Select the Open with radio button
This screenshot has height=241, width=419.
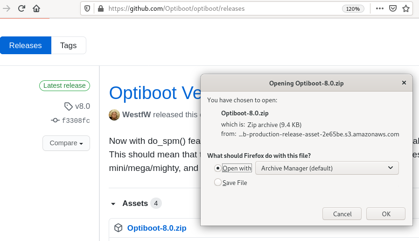coord(218,168)
